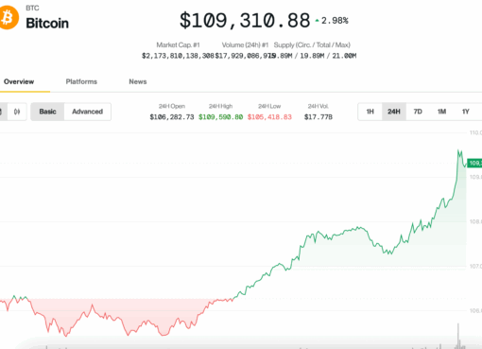Click the tall volume bar at chart bottom
Image resolution: width=482 pixels, height=349 pixels.
[x=458, y=336]
